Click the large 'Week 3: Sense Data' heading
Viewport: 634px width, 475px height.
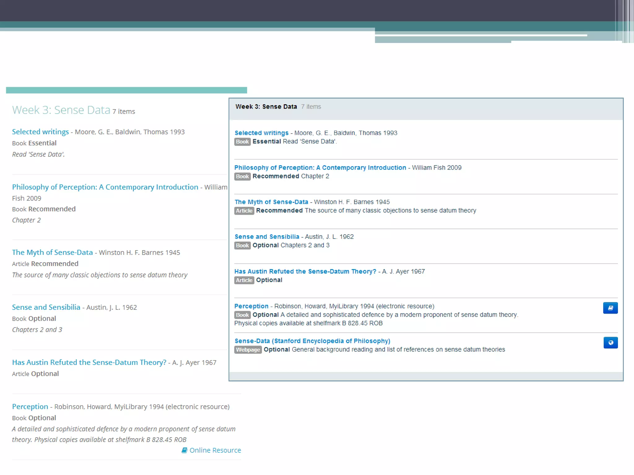61,110
